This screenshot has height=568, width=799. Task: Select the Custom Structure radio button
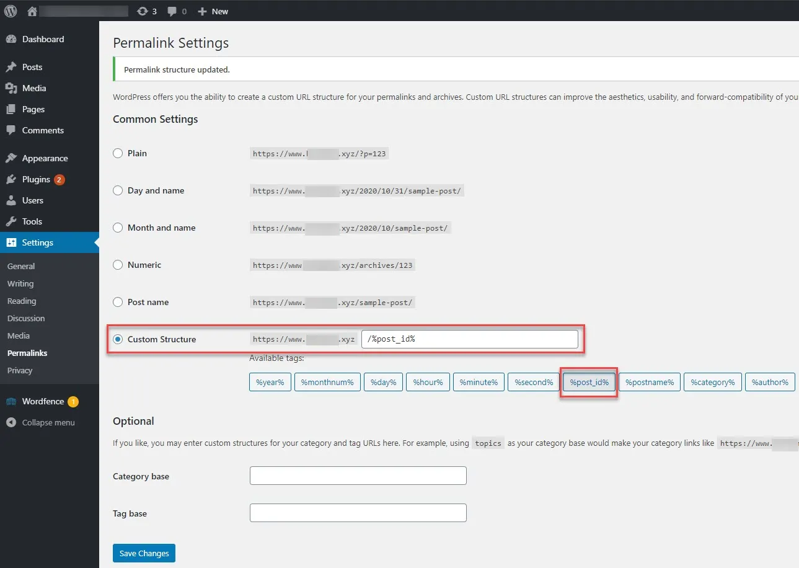[x=118, y=339]
